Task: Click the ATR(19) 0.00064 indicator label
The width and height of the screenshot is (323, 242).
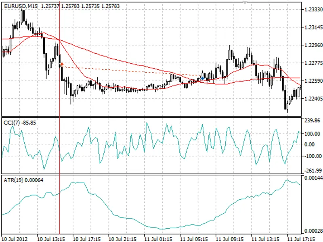Action: click(23, 180)
